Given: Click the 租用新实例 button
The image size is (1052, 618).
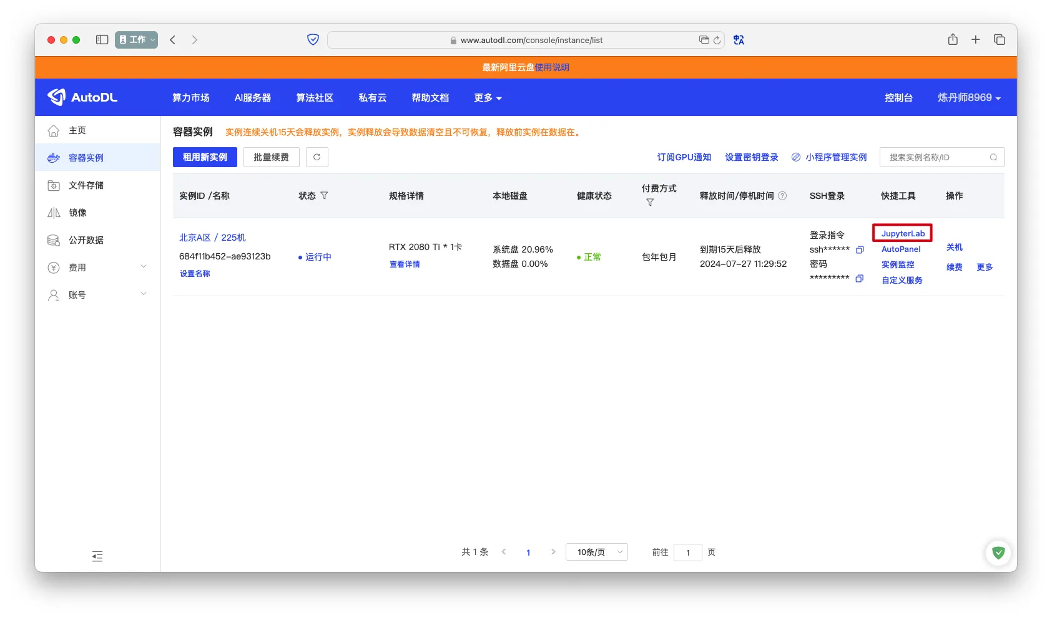Looking at the screenshot, I should click(205, 157).
